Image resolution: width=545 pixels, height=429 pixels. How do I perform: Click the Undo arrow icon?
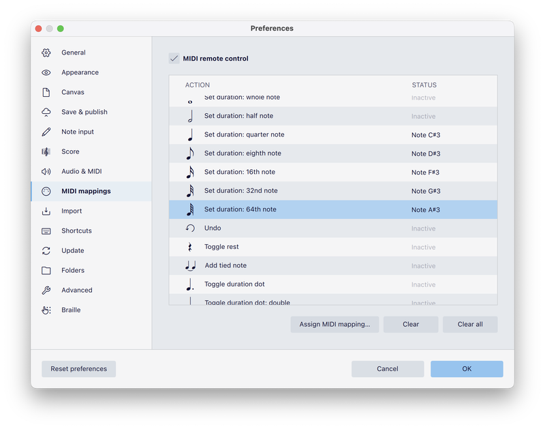pyautogui.click(x=190, y=228)
